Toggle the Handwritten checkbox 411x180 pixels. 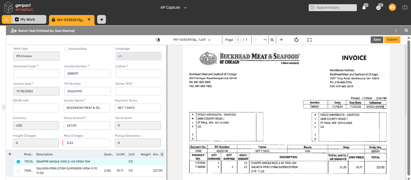(66, 49)
